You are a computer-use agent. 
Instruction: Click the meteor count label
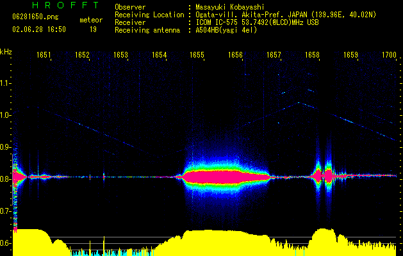(91, 20)
